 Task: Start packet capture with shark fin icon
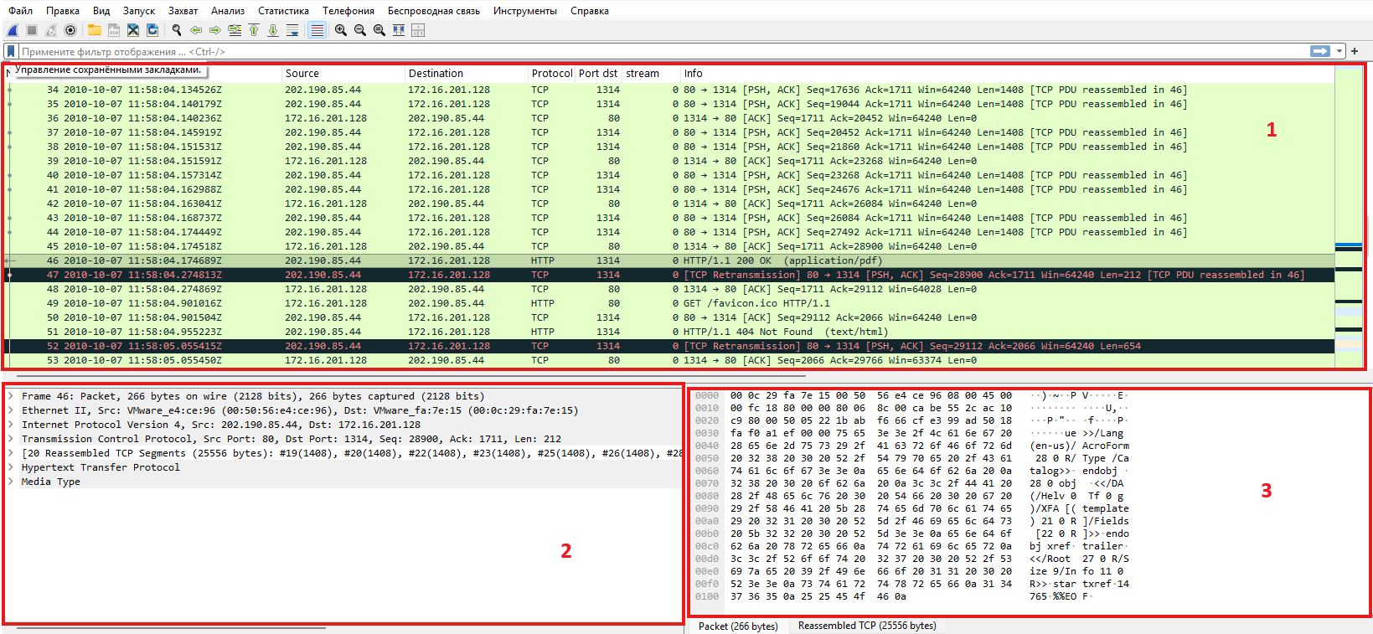(x=13, y=30)
